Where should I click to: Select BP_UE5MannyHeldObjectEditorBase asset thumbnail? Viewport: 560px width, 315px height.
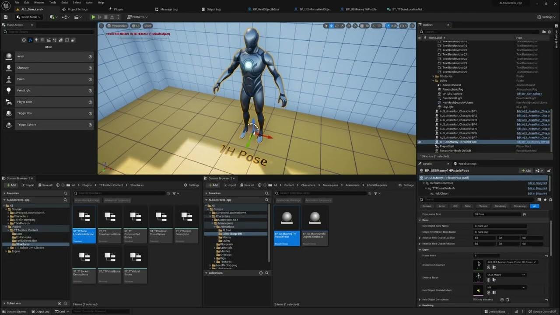pyautogui.click(x=315, y=225)
